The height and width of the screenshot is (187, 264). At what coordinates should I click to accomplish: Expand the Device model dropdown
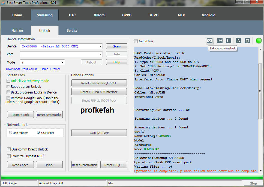[100, 46]
